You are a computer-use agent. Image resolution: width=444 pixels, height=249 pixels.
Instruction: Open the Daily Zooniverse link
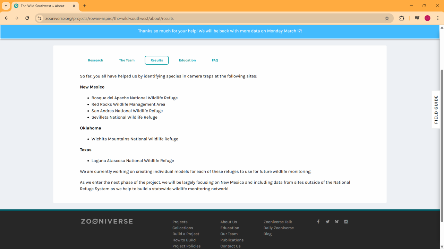point(279,228)
